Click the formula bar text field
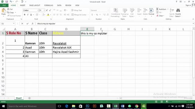 [114, 24]
